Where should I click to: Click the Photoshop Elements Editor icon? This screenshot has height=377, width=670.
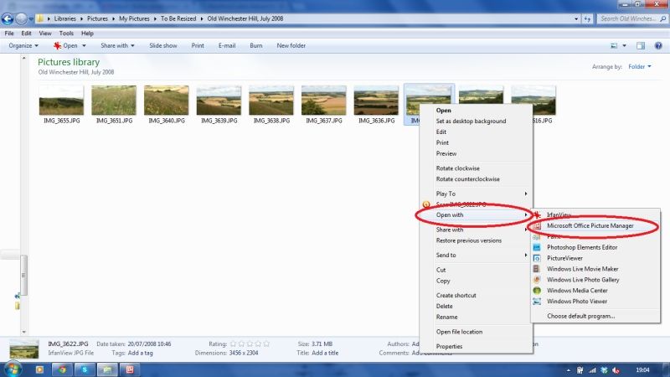point(537,247)
